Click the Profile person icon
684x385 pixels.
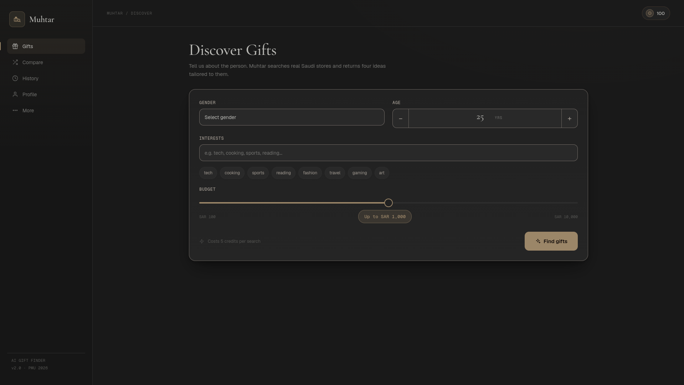[15, 94]
